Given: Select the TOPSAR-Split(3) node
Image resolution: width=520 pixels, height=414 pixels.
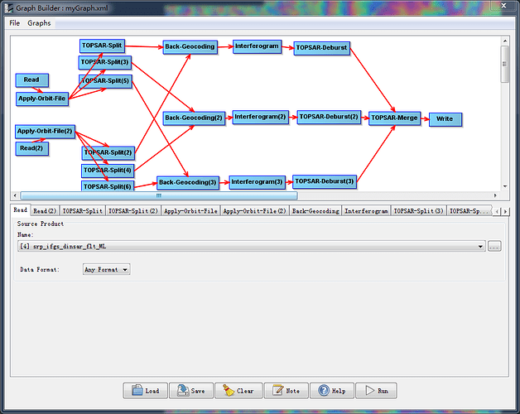Looking at the screenshot, I should click(105, 62).
